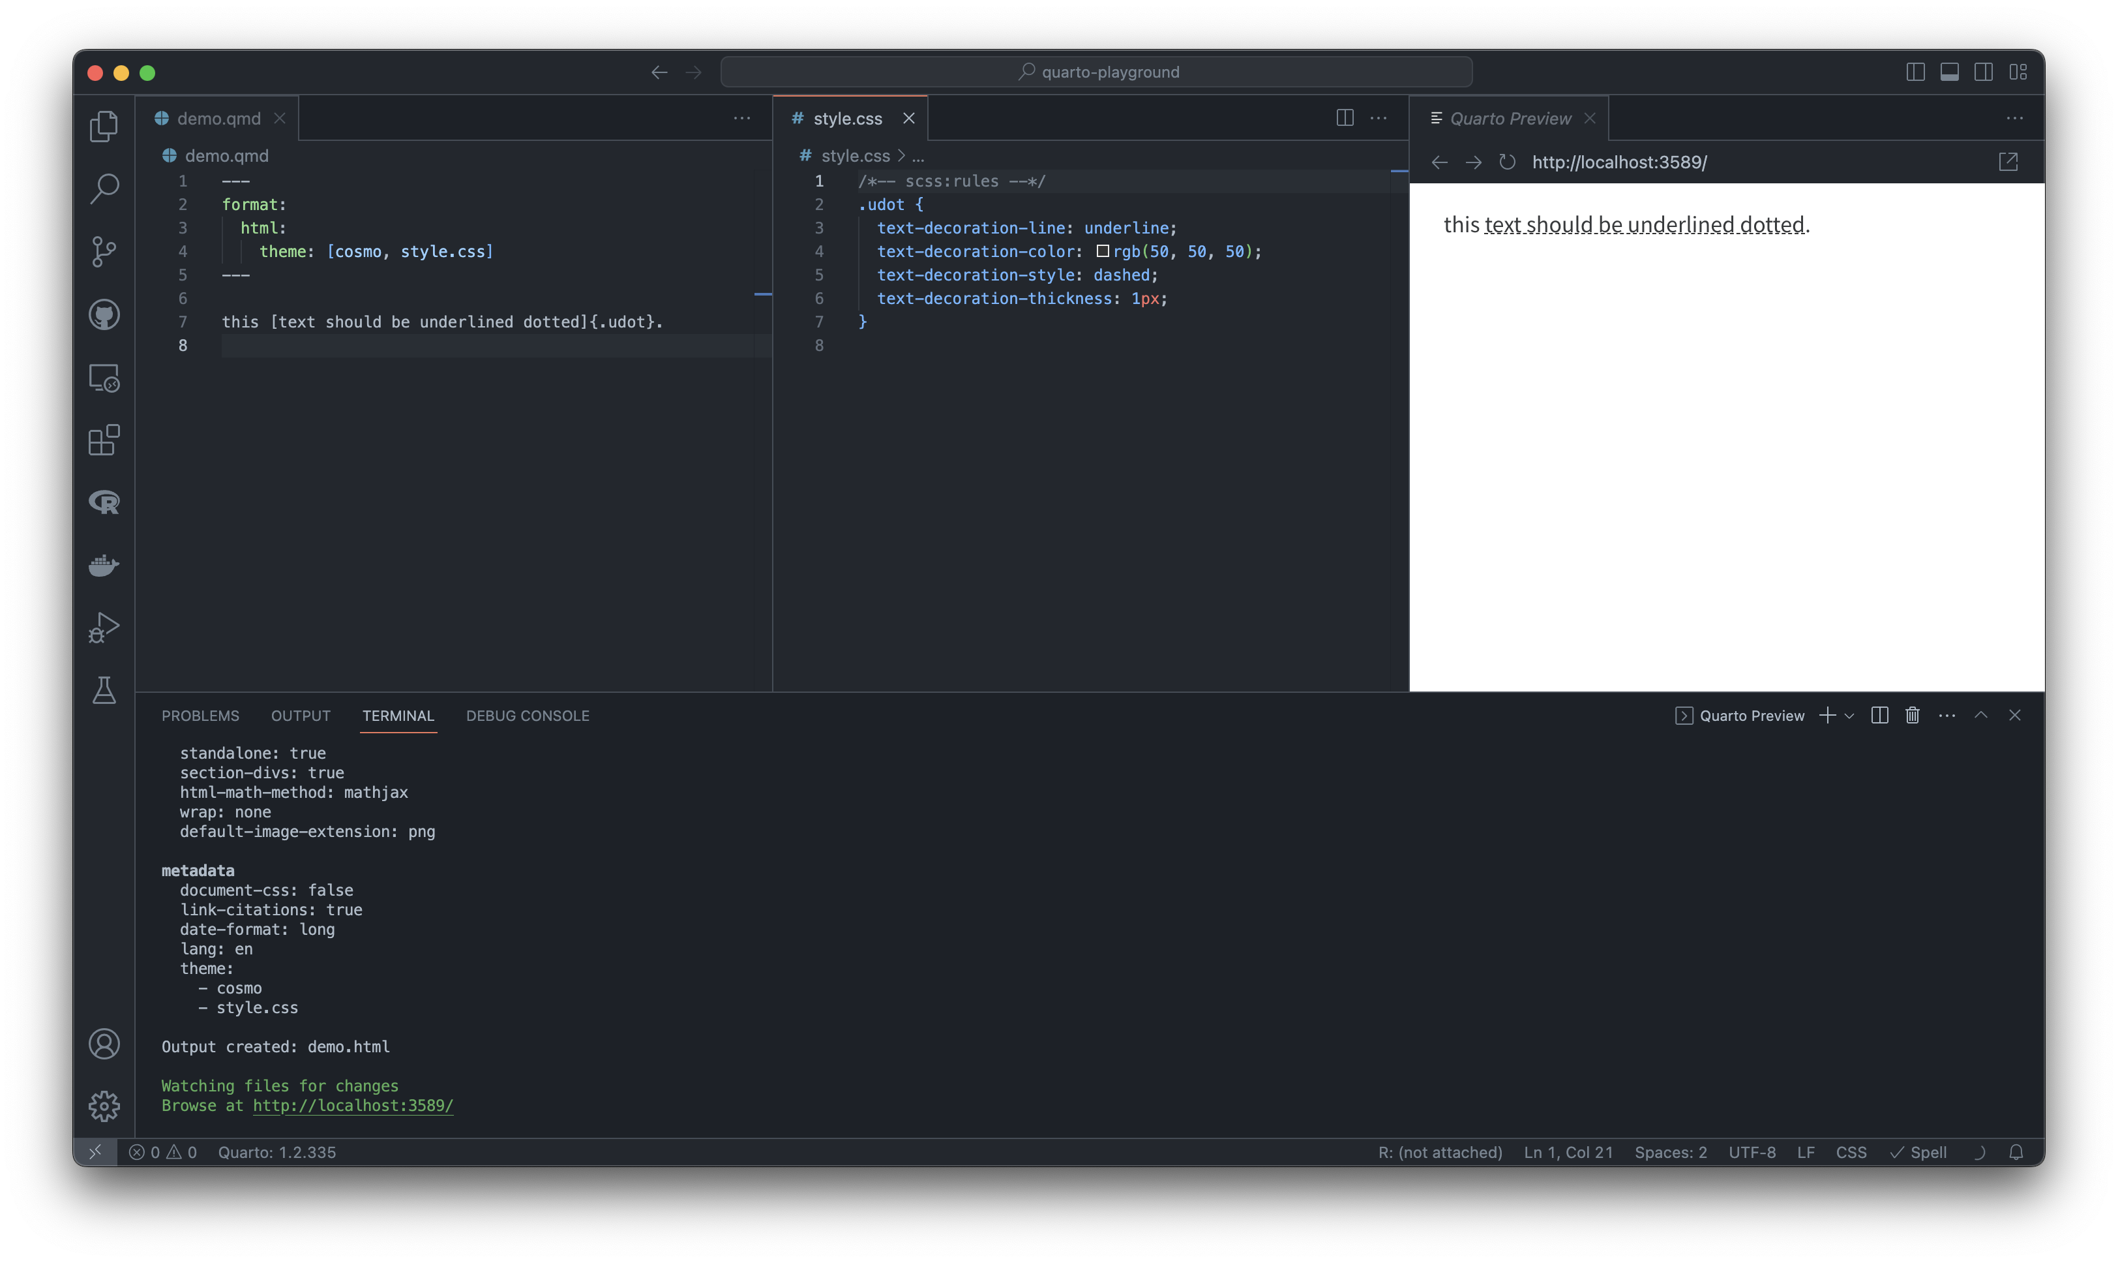Kill the terminal with trash icon
This screenshot has width=2118, height=1263.
(1912, 716)
